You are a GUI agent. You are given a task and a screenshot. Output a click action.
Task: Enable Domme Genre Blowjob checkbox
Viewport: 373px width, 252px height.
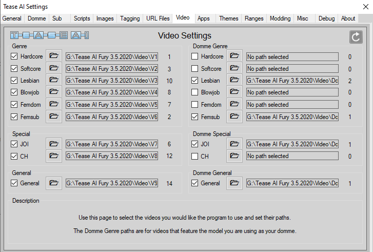coord(194,92)
